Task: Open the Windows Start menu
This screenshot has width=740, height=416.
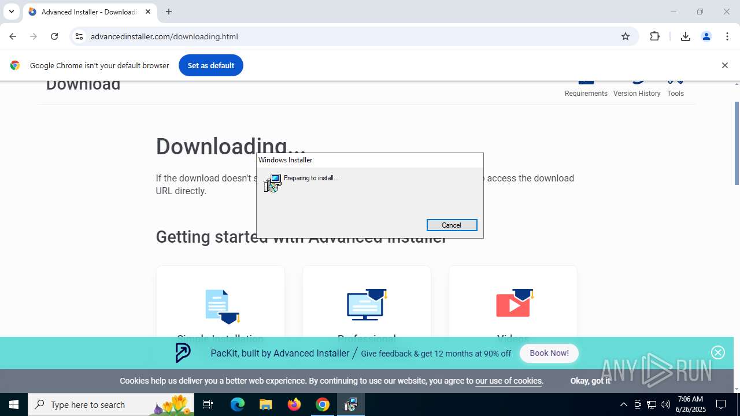Action: point(14,404)
